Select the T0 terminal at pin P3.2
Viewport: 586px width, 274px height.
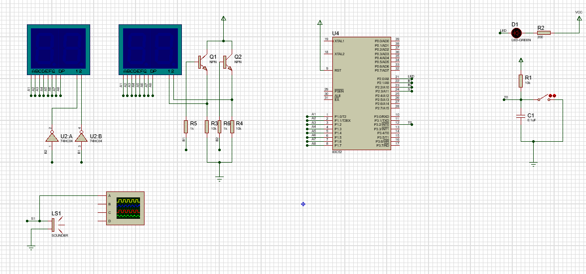point(412,124)
